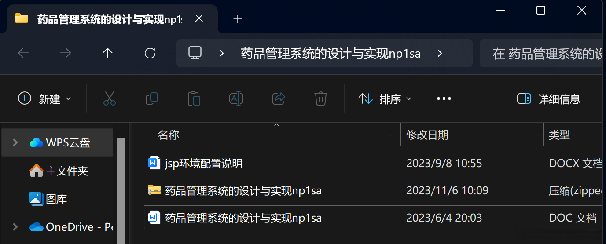Open the 新建 dropdown menu
The height and width of the screenshot is (244, 606).
point(44,98)
